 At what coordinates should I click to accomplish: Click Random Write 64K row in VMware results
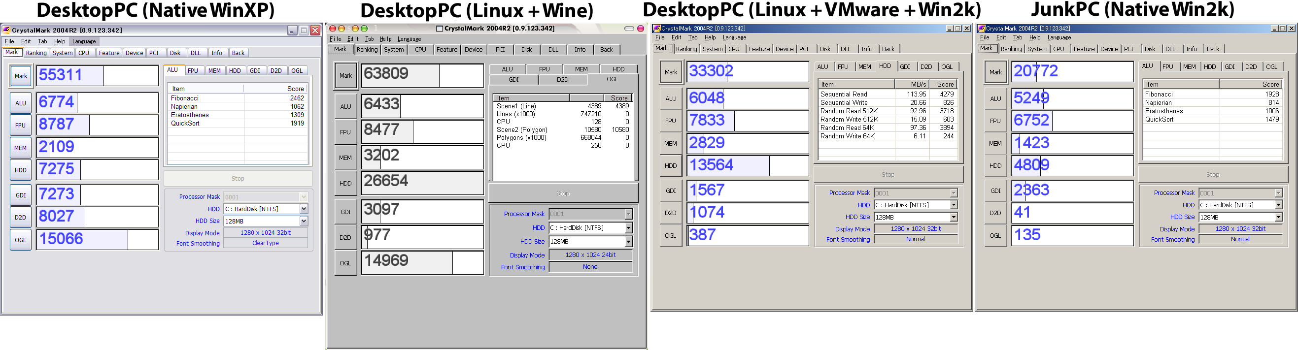(x=888, y=136)
